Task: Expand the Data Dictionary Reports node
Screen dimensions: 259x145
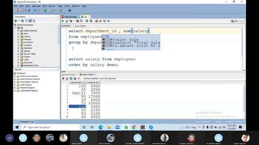Action: (15, 79)
